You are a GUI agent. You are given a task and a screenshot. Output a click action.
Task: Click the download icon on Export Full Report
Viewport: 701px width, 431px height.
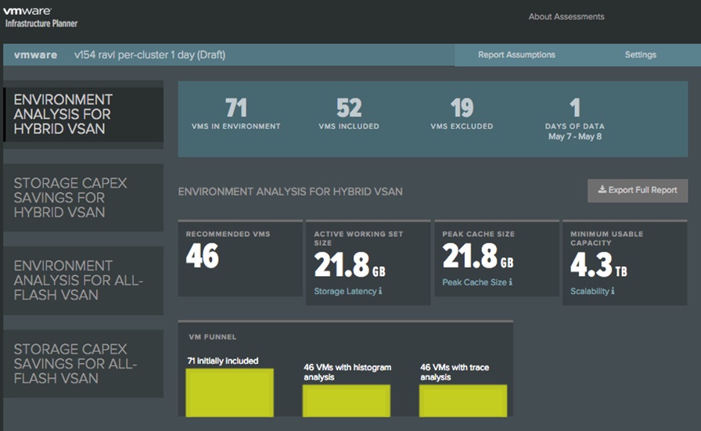tap(602, 189)
